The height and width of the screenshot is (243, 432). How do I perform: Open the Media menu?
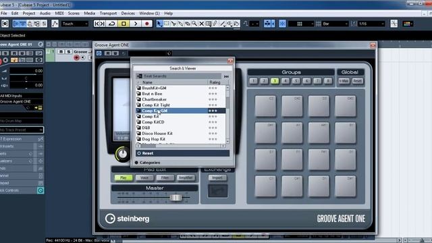90,13
